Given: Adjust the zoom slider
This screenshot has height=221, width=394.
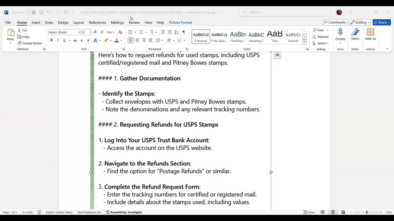Looking at the screenshot, I should tap(367, 212).
